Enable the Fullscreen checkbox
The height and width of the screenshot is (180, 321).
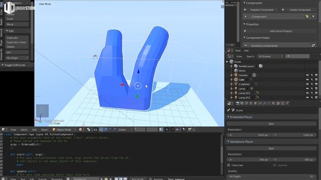tap(229, 165)
